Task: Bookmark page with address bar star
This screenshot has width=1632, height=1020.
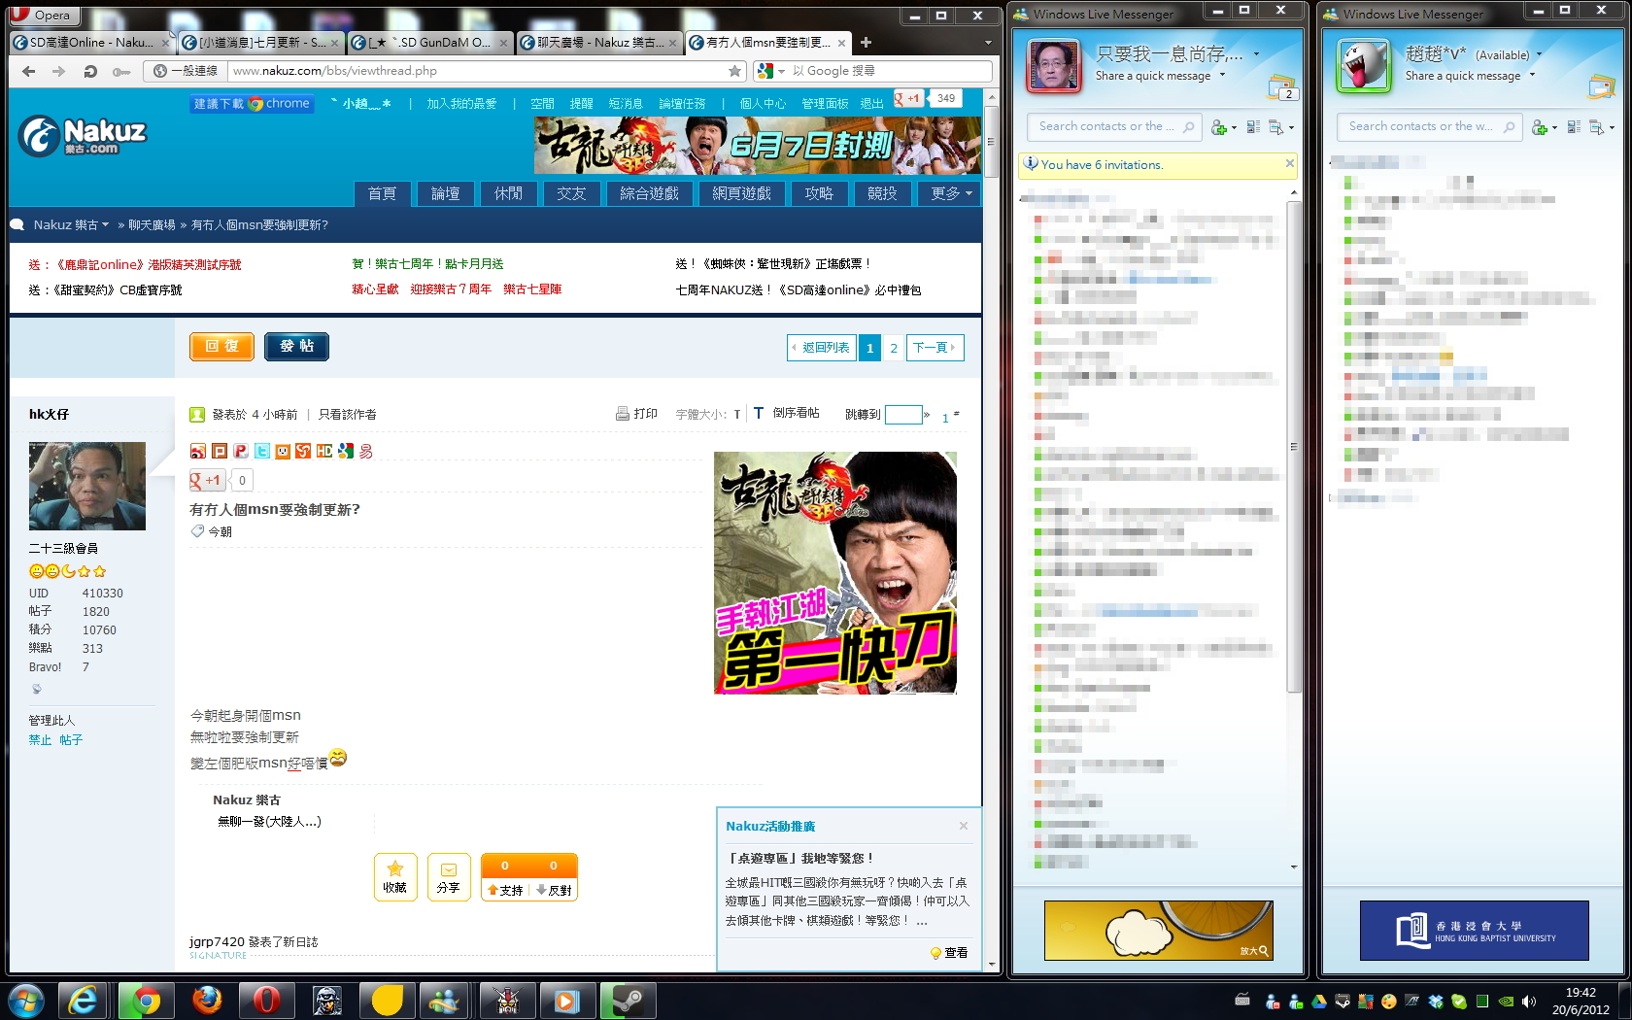Action: [x=735, y=71]
